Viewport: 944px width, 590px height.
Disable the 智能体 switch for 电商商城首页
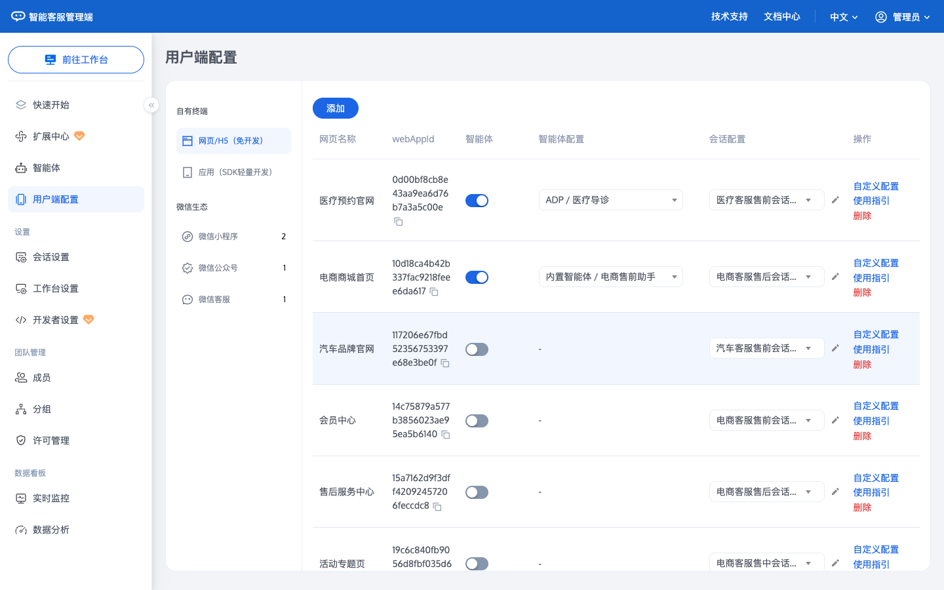pos(477,277)
